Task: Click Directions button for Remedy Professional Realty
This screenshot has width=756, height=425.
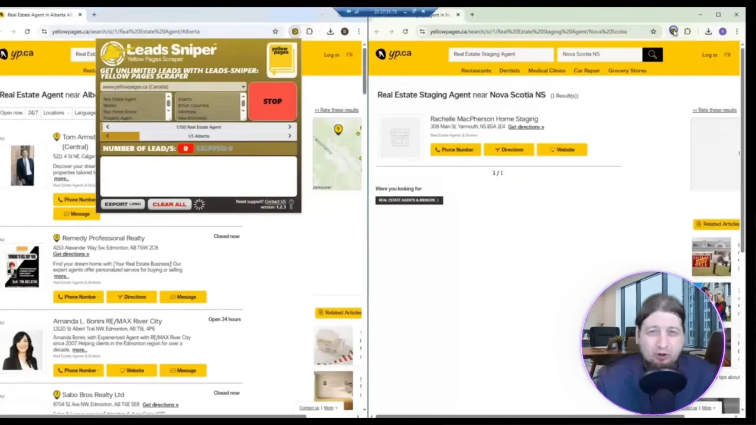Action: [131, 297]
